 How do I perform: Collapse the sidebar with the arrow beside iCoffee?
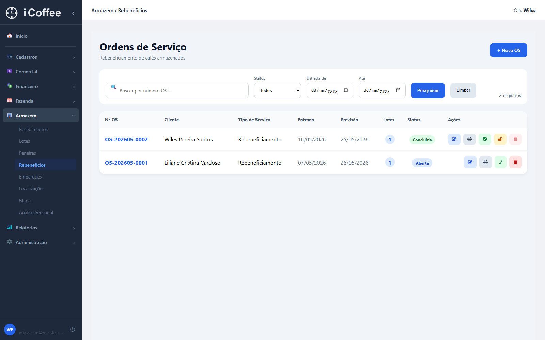pyautogui.click(x=73, y=13)
